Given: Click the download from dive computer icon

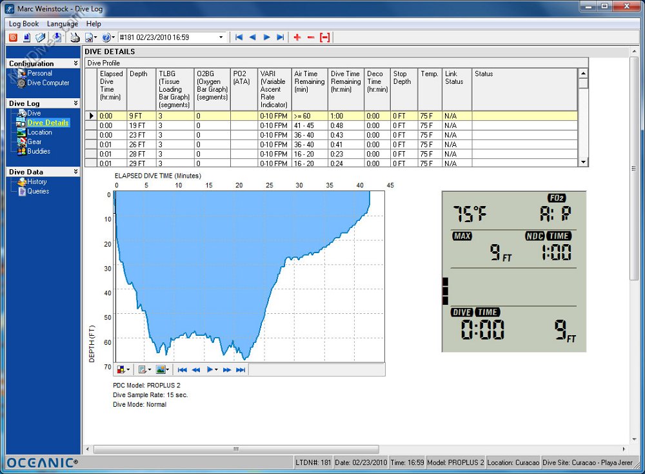Looking at the screenshot, I should (57, 37).
